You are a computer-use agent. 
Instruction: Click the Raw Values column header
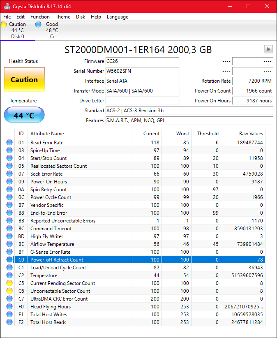[243, 134]
